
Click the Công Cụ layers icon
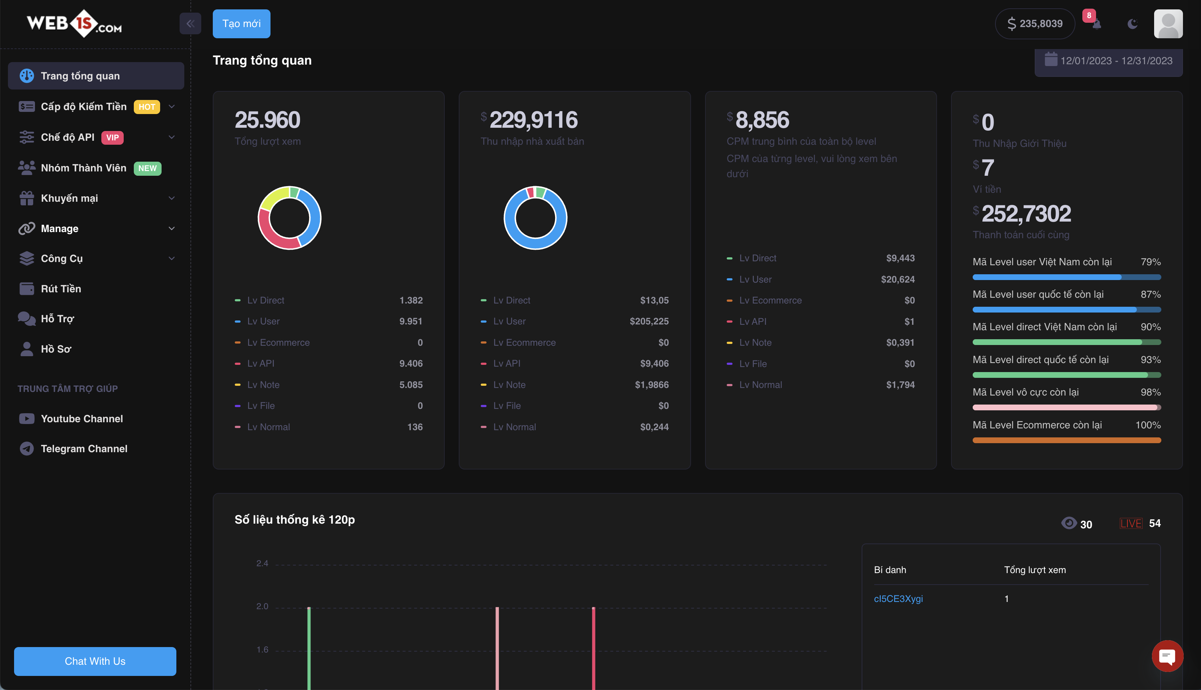click(x=27, y=258)
